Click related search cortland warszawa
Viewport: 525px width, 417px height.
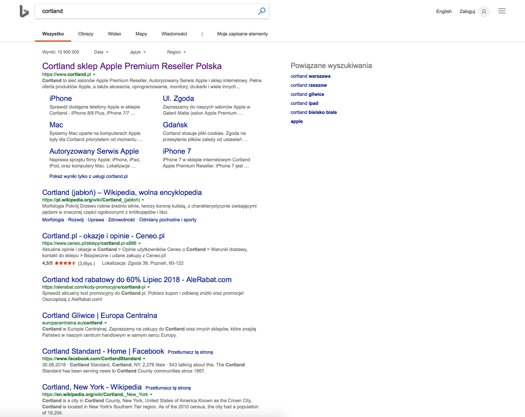(x=310, y=76)
